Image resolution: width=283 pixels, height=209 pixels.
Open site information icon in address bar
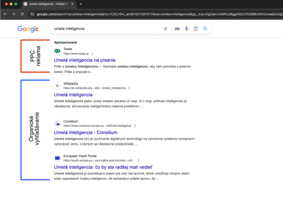click(32, 14)
